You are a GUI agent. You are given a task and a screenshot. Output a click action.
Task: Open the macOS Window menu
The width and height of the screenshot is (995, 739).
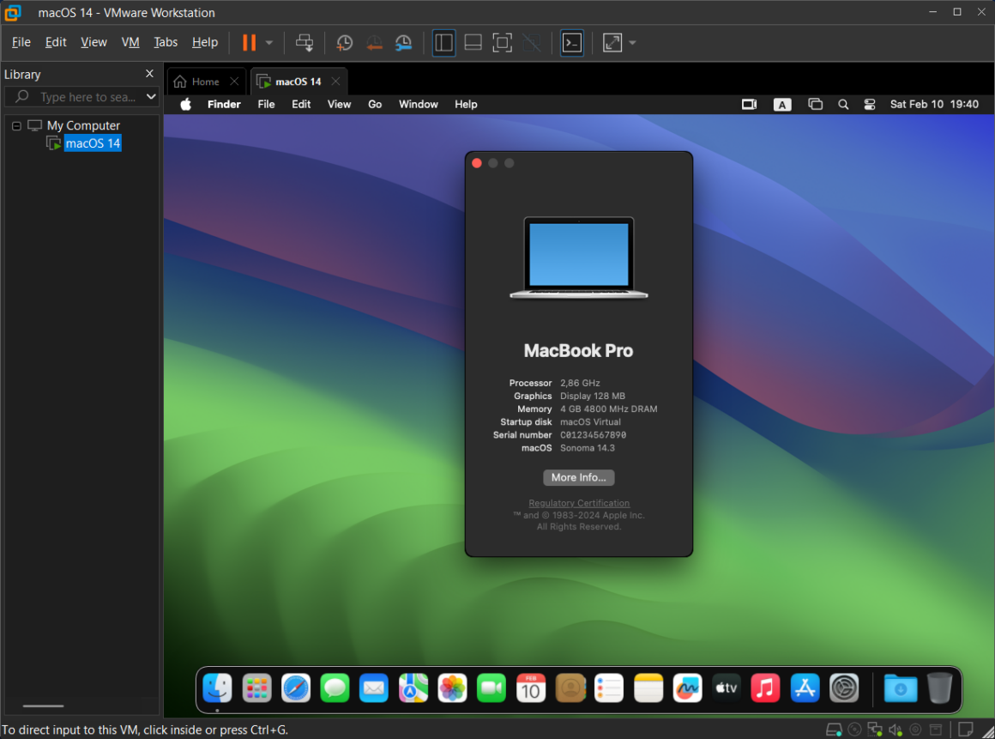[x=419, y=104]
